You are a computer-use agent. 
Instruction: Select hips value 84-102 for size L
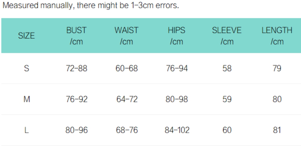pos(177,130)
